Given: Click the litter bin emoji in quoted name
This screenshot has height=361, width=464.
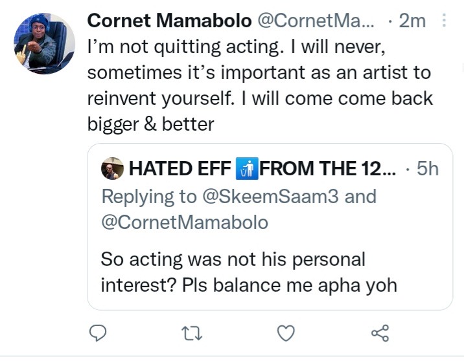Looking at the screenshot, I should click(x=247, y=169).
